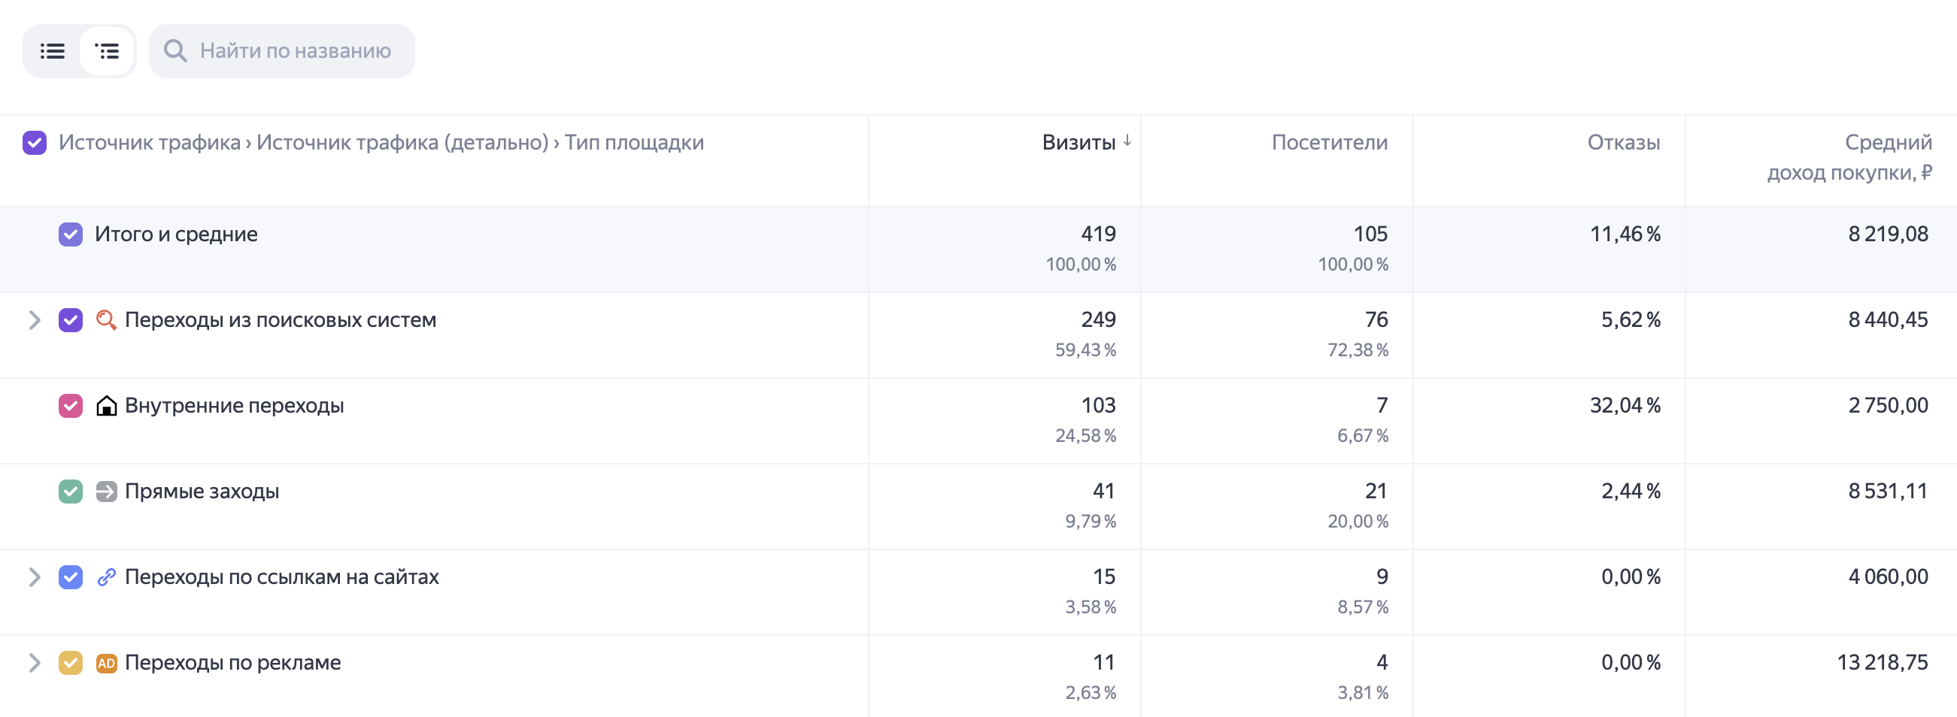Click the Найти по названию search field

tap(282, 51)
